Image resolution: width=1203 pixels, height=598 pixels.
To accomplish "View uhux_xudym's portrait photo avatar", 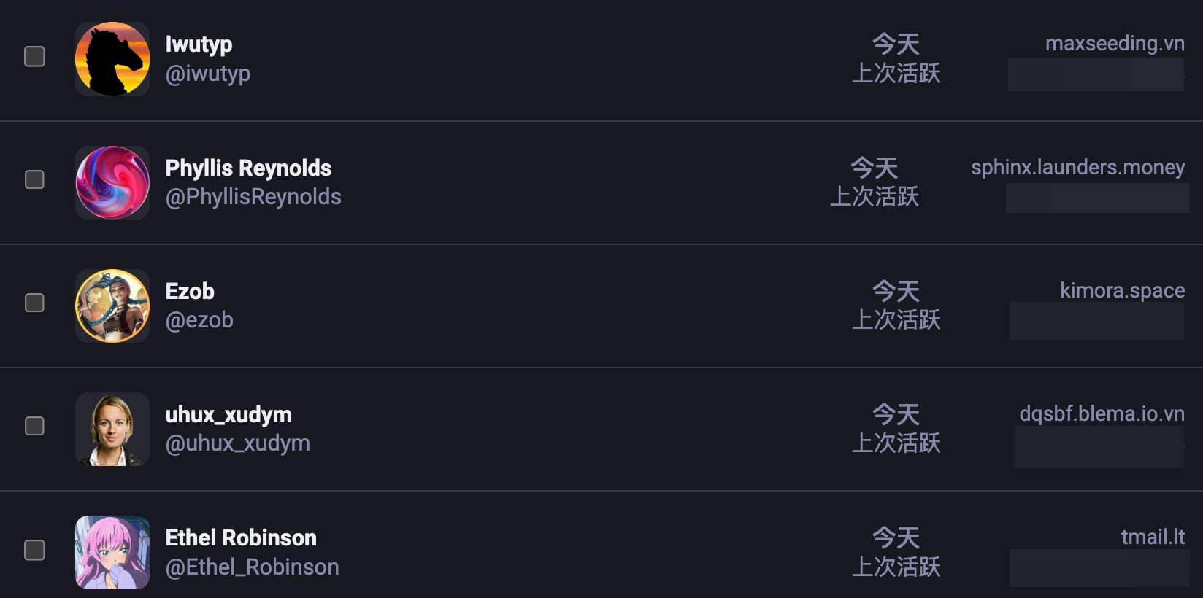I will 112,429.
